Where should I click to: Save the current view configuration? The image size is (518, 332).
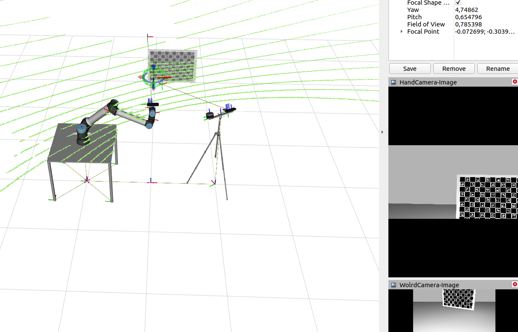coord(409,68)
